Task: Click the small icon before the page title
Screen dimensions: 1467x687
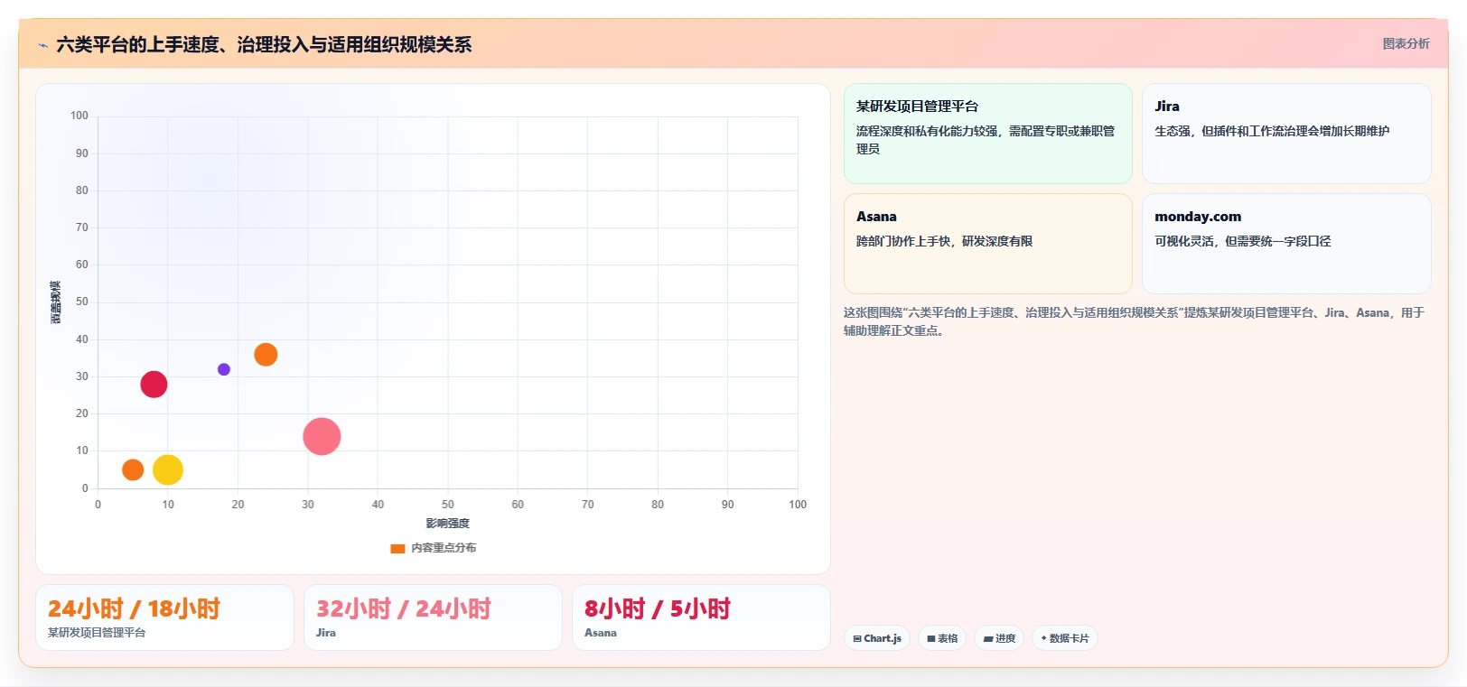Action: (42, 45)
